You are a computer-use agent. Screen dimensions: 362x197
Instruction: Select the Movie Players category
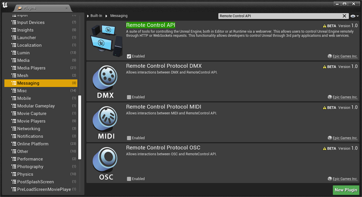pyautogui.click(x=41, y=121)
